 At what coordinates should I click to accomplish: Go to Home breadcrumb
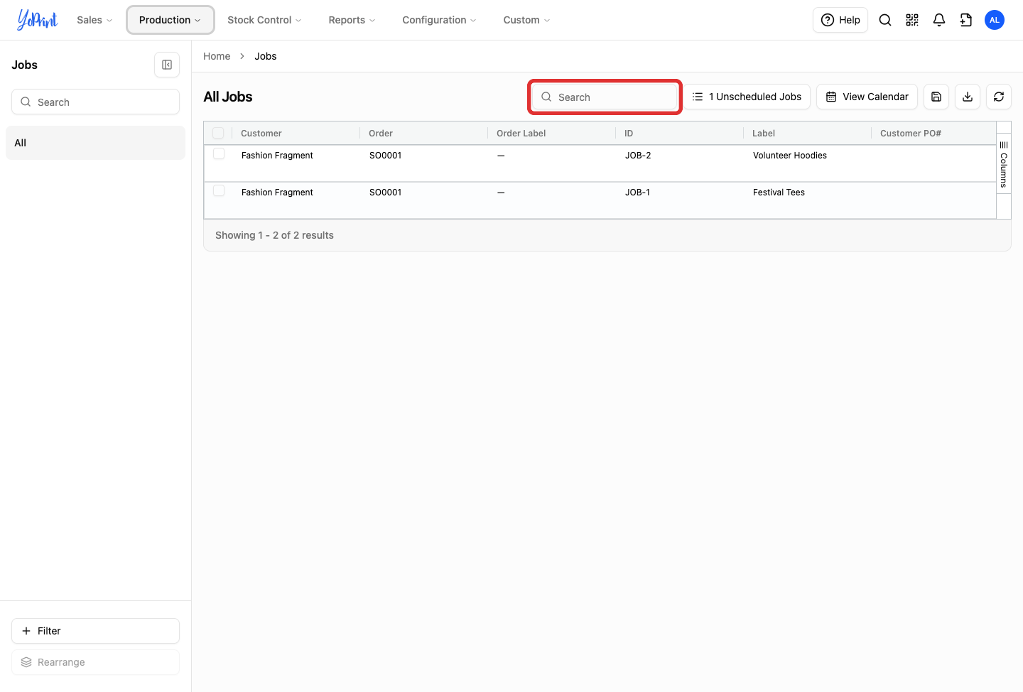pos(217,56)
